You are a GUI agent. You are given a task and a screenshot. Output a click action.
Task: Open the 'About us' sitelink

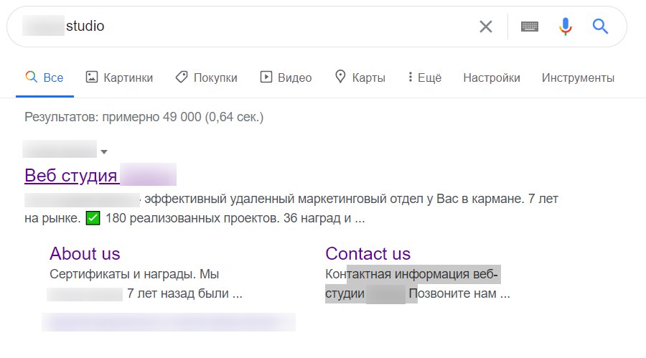pos(85,254)
